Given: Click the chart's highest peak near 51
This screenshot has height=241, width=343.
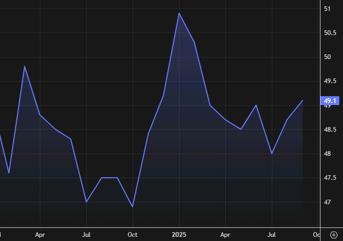Looking at the screenshot, I should coord(179,13).
